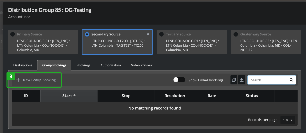Click the 'Records per page' label

tap(263, 120)
